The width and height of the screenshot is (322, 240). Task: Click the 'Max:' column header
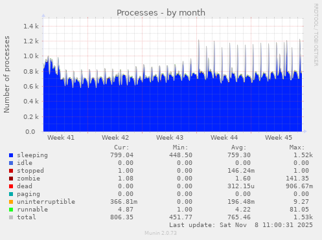point(297,147)
